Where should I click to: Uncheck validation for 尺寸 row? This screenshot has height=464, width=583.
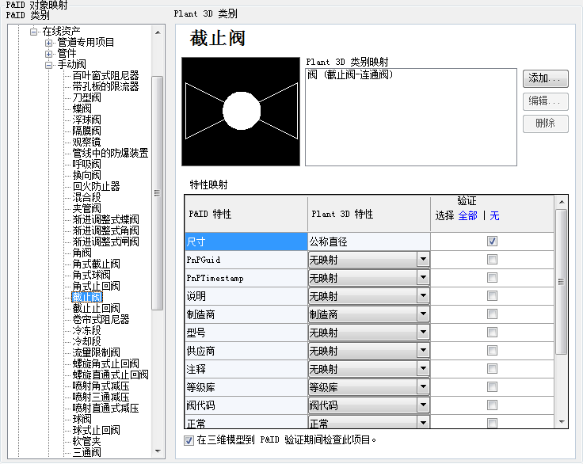[x=492, y=242]
